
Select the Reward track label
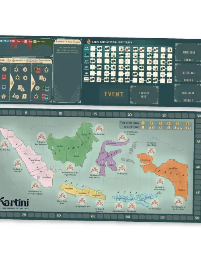click(131, 127)
